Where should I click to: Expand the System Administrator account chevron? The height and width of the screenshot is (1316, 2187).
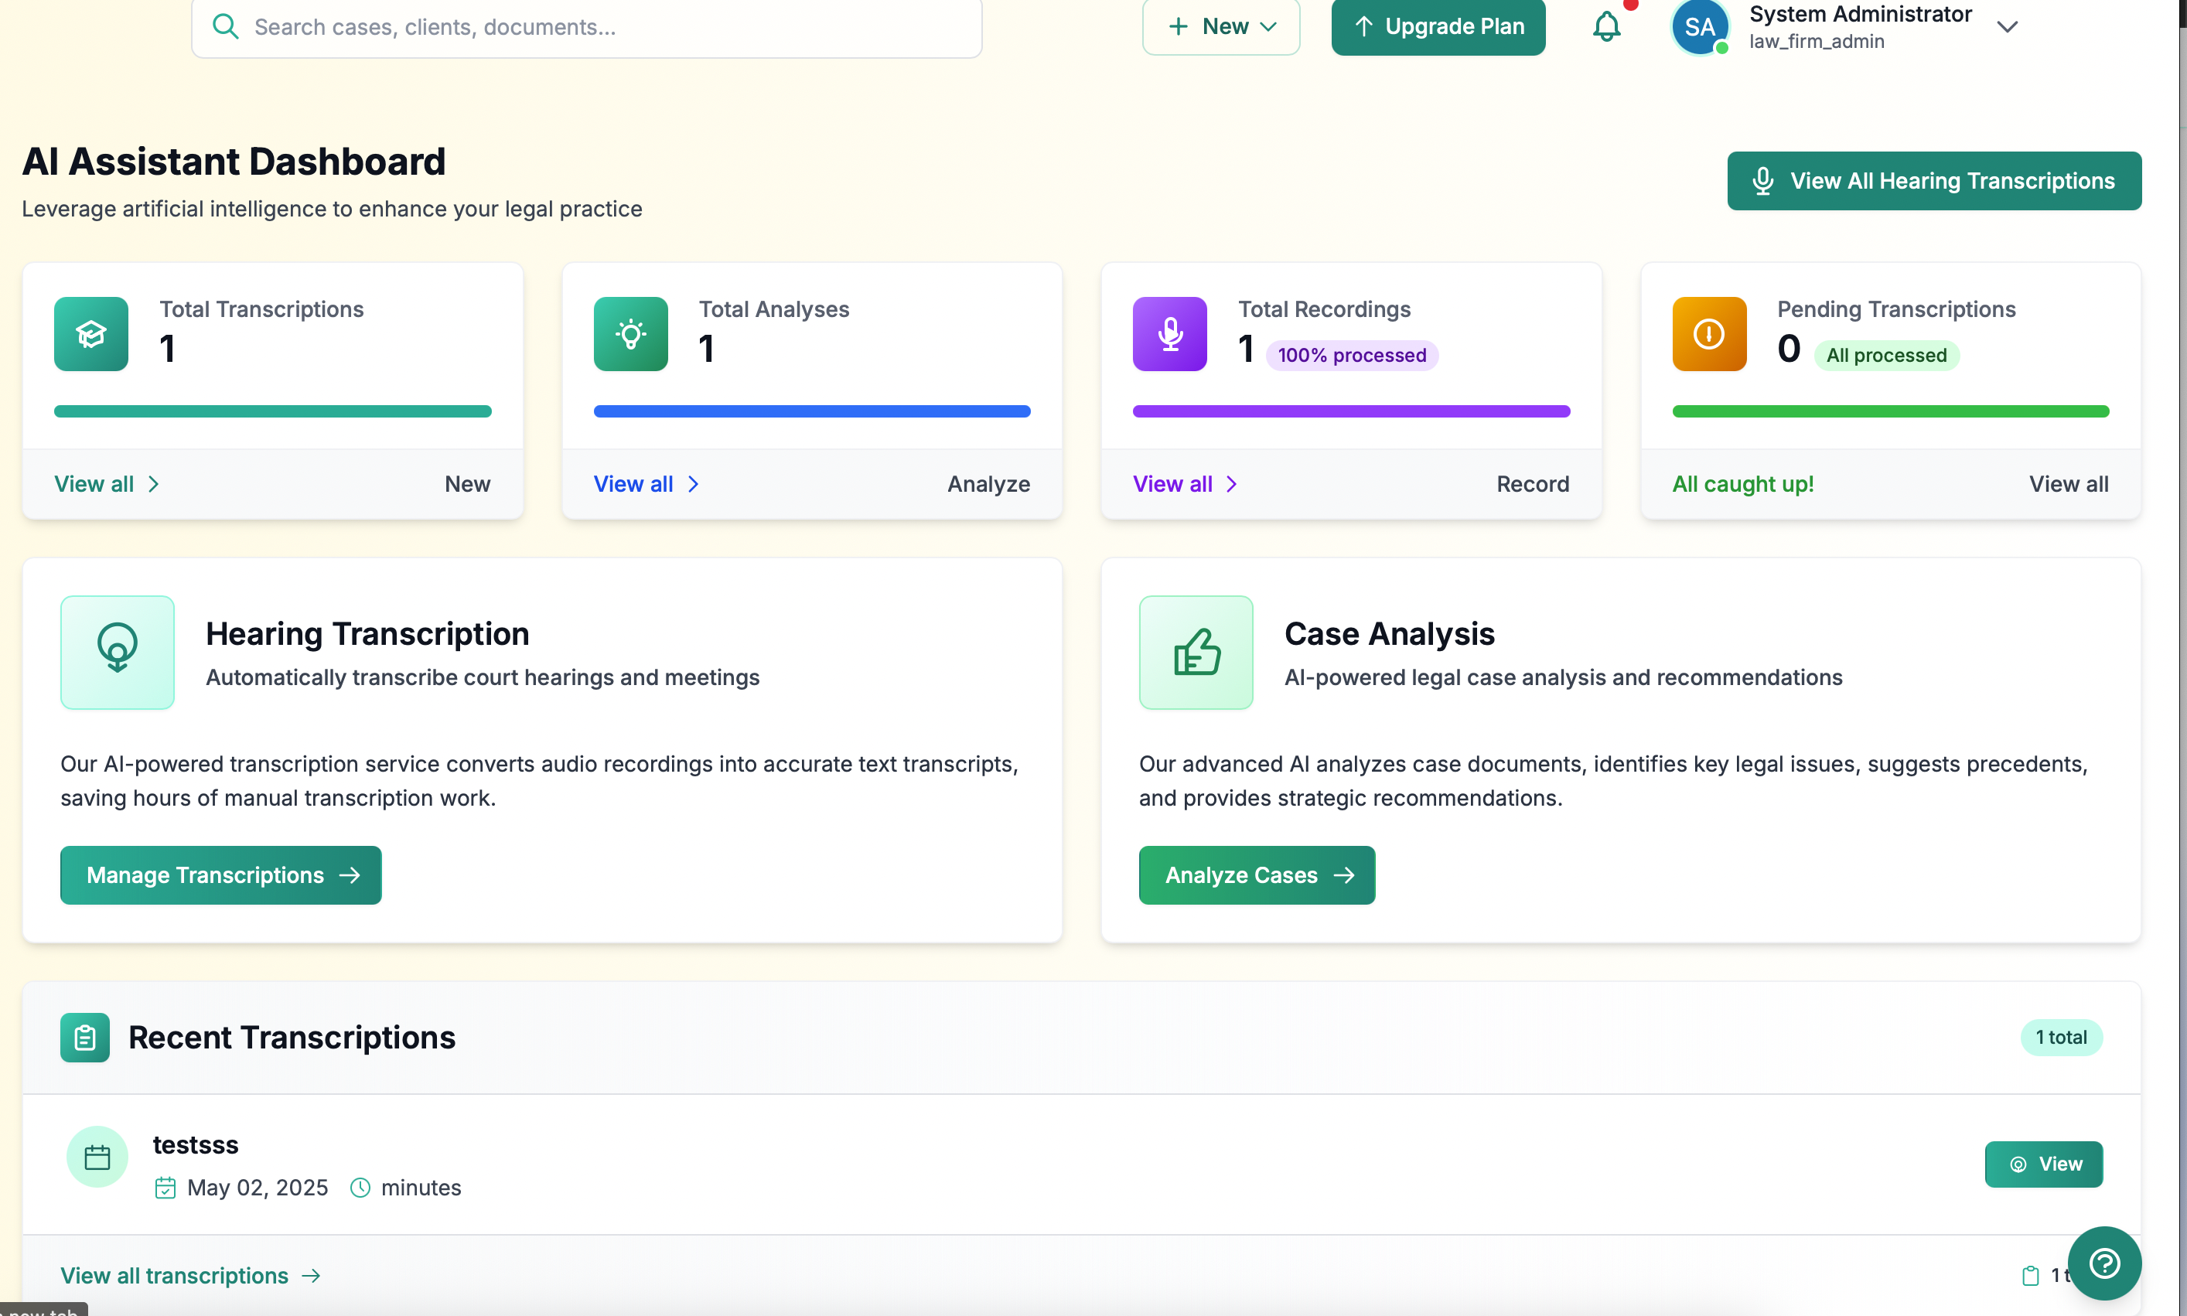coord(2007,26)
